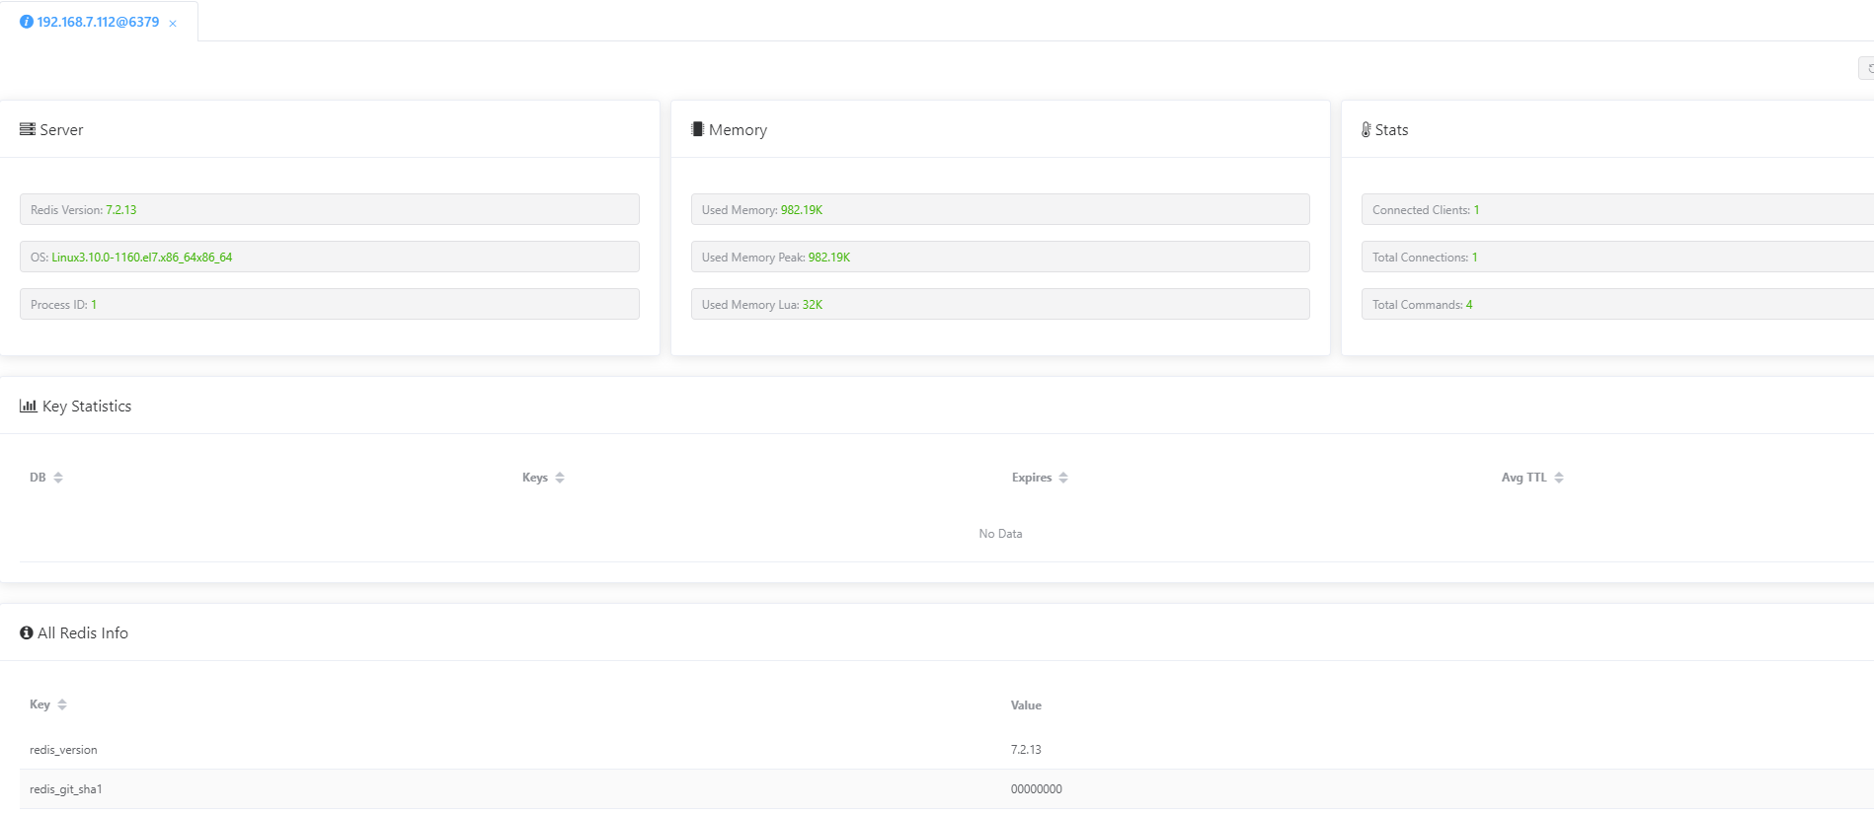Screen dimensions: 1874x815
Task: Sort table by Avg TTL column
Action: [1559, 478]
